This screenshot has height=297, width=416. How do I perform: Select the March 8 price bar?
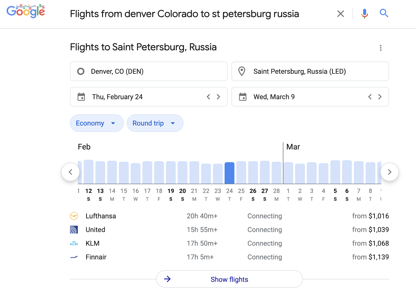click(x=370, y=173)
